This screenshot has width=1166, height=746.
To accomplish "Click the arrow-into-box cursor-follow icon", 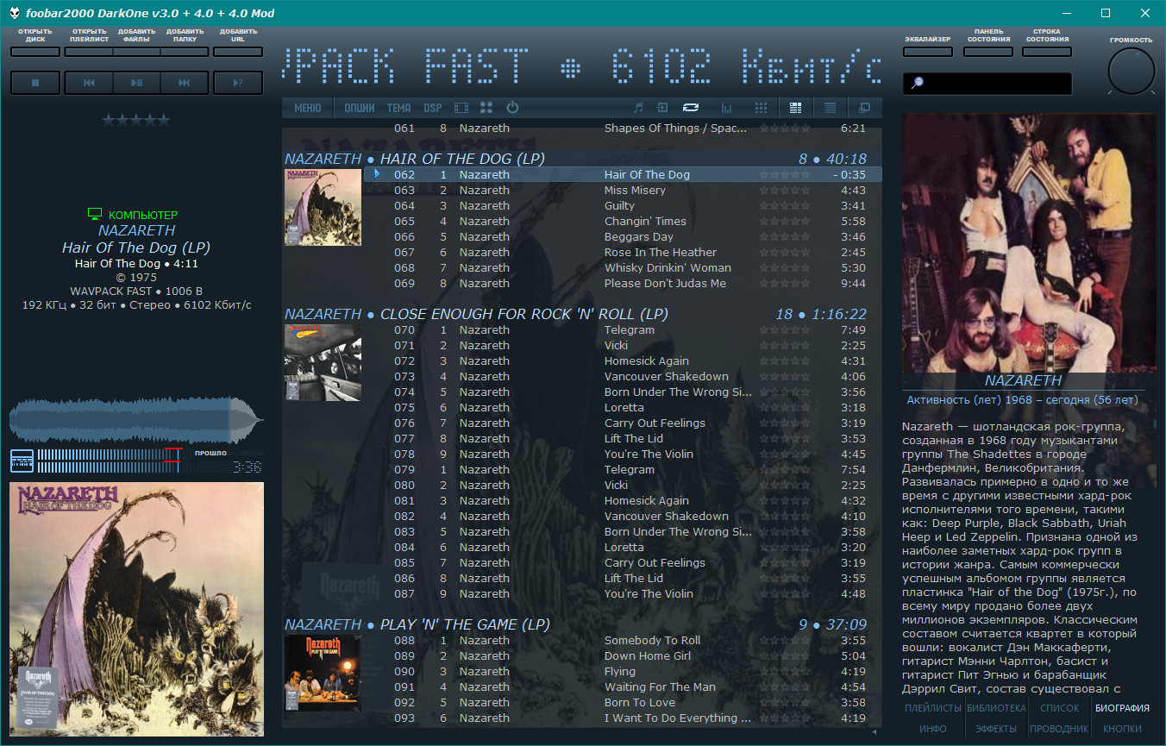I will pyautogui.click(x=662, y=108).
